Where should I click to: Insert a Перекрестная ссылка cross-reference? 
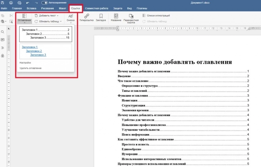(131, 18)
